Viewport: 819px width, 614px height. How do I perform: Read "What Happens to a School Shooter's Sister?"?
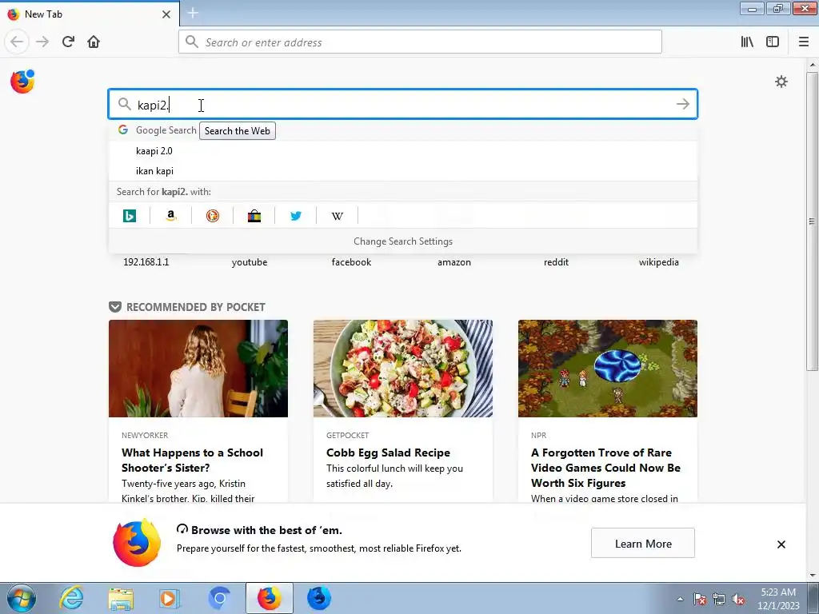tap(192, 460)
